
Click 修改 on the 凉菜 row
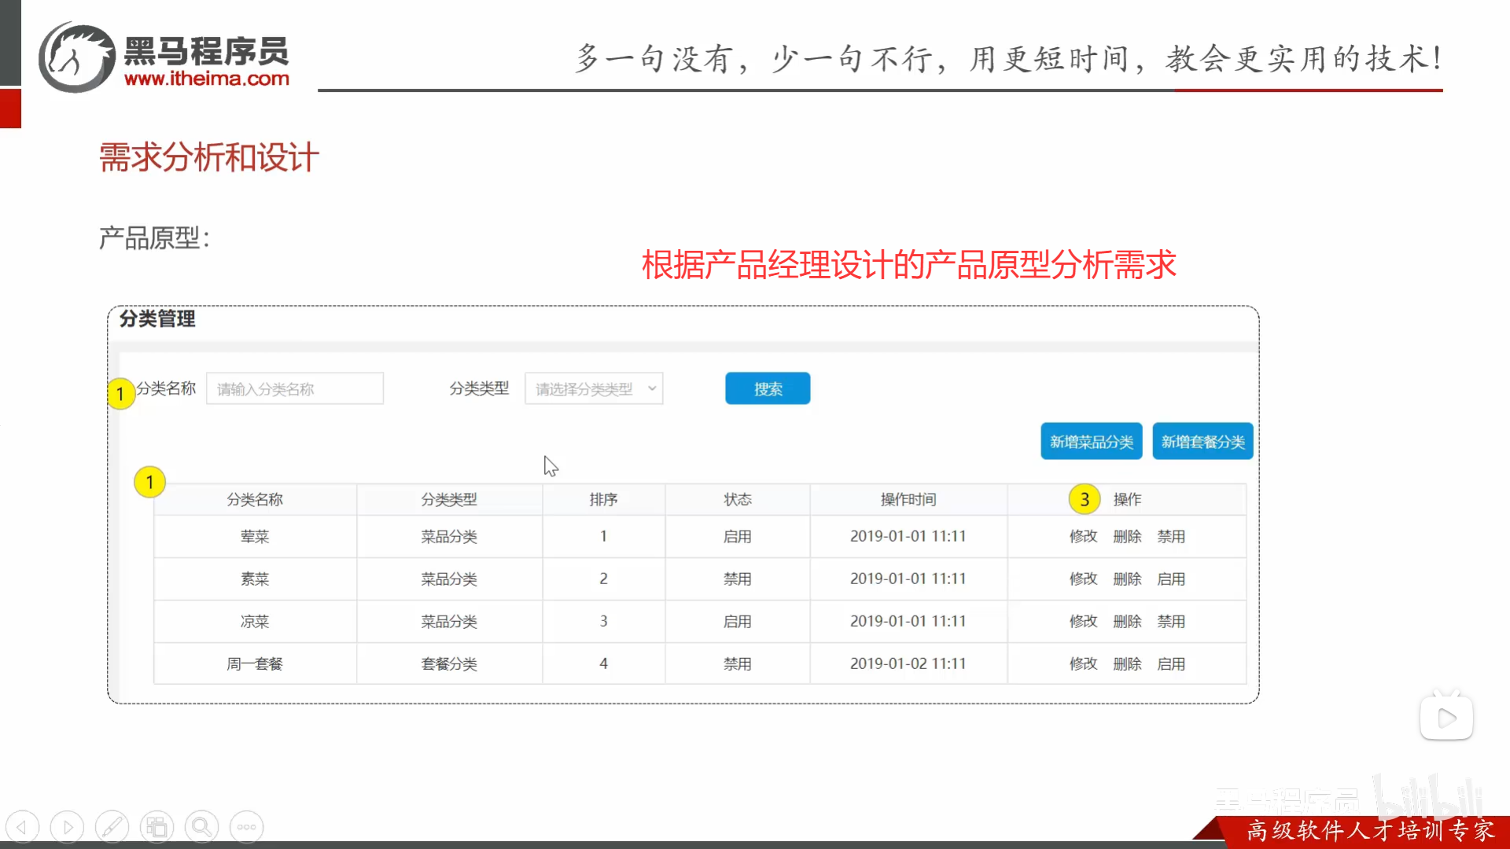[1083, 621]
